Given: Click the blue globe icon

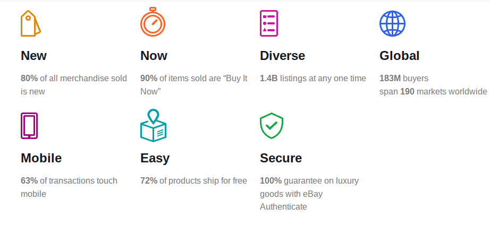Looking at the screenshot, I should (x=393, y=24).
